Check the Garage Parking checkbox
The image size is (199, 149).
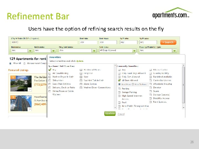pos(119,92)
